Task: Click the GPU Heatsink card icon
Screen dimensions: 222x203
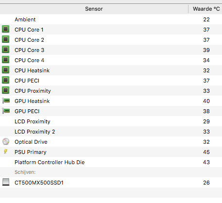Action: pos(6,101)
